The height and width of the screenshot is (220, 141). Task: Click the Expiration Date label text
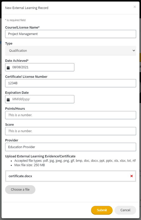[17, 92]
